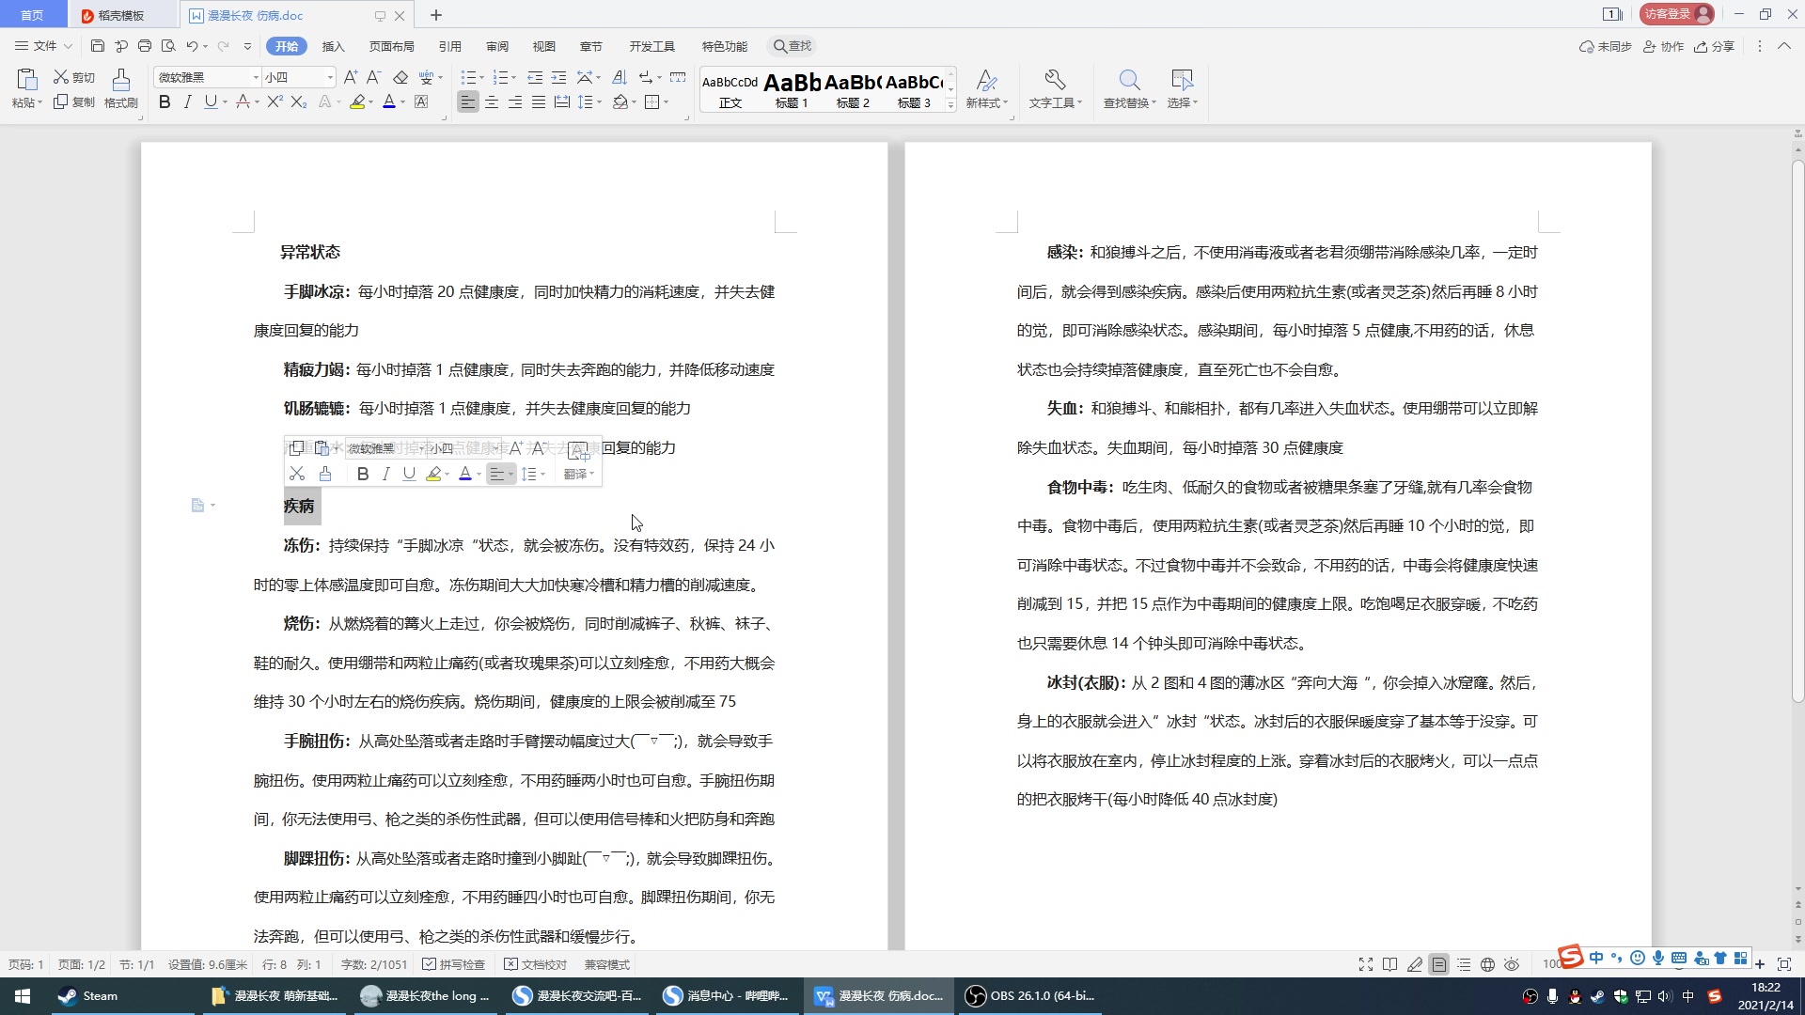
Task: Click the highlight color yellow swatch in ribbon
Action: pyautogui.click(x=357, y=102)
